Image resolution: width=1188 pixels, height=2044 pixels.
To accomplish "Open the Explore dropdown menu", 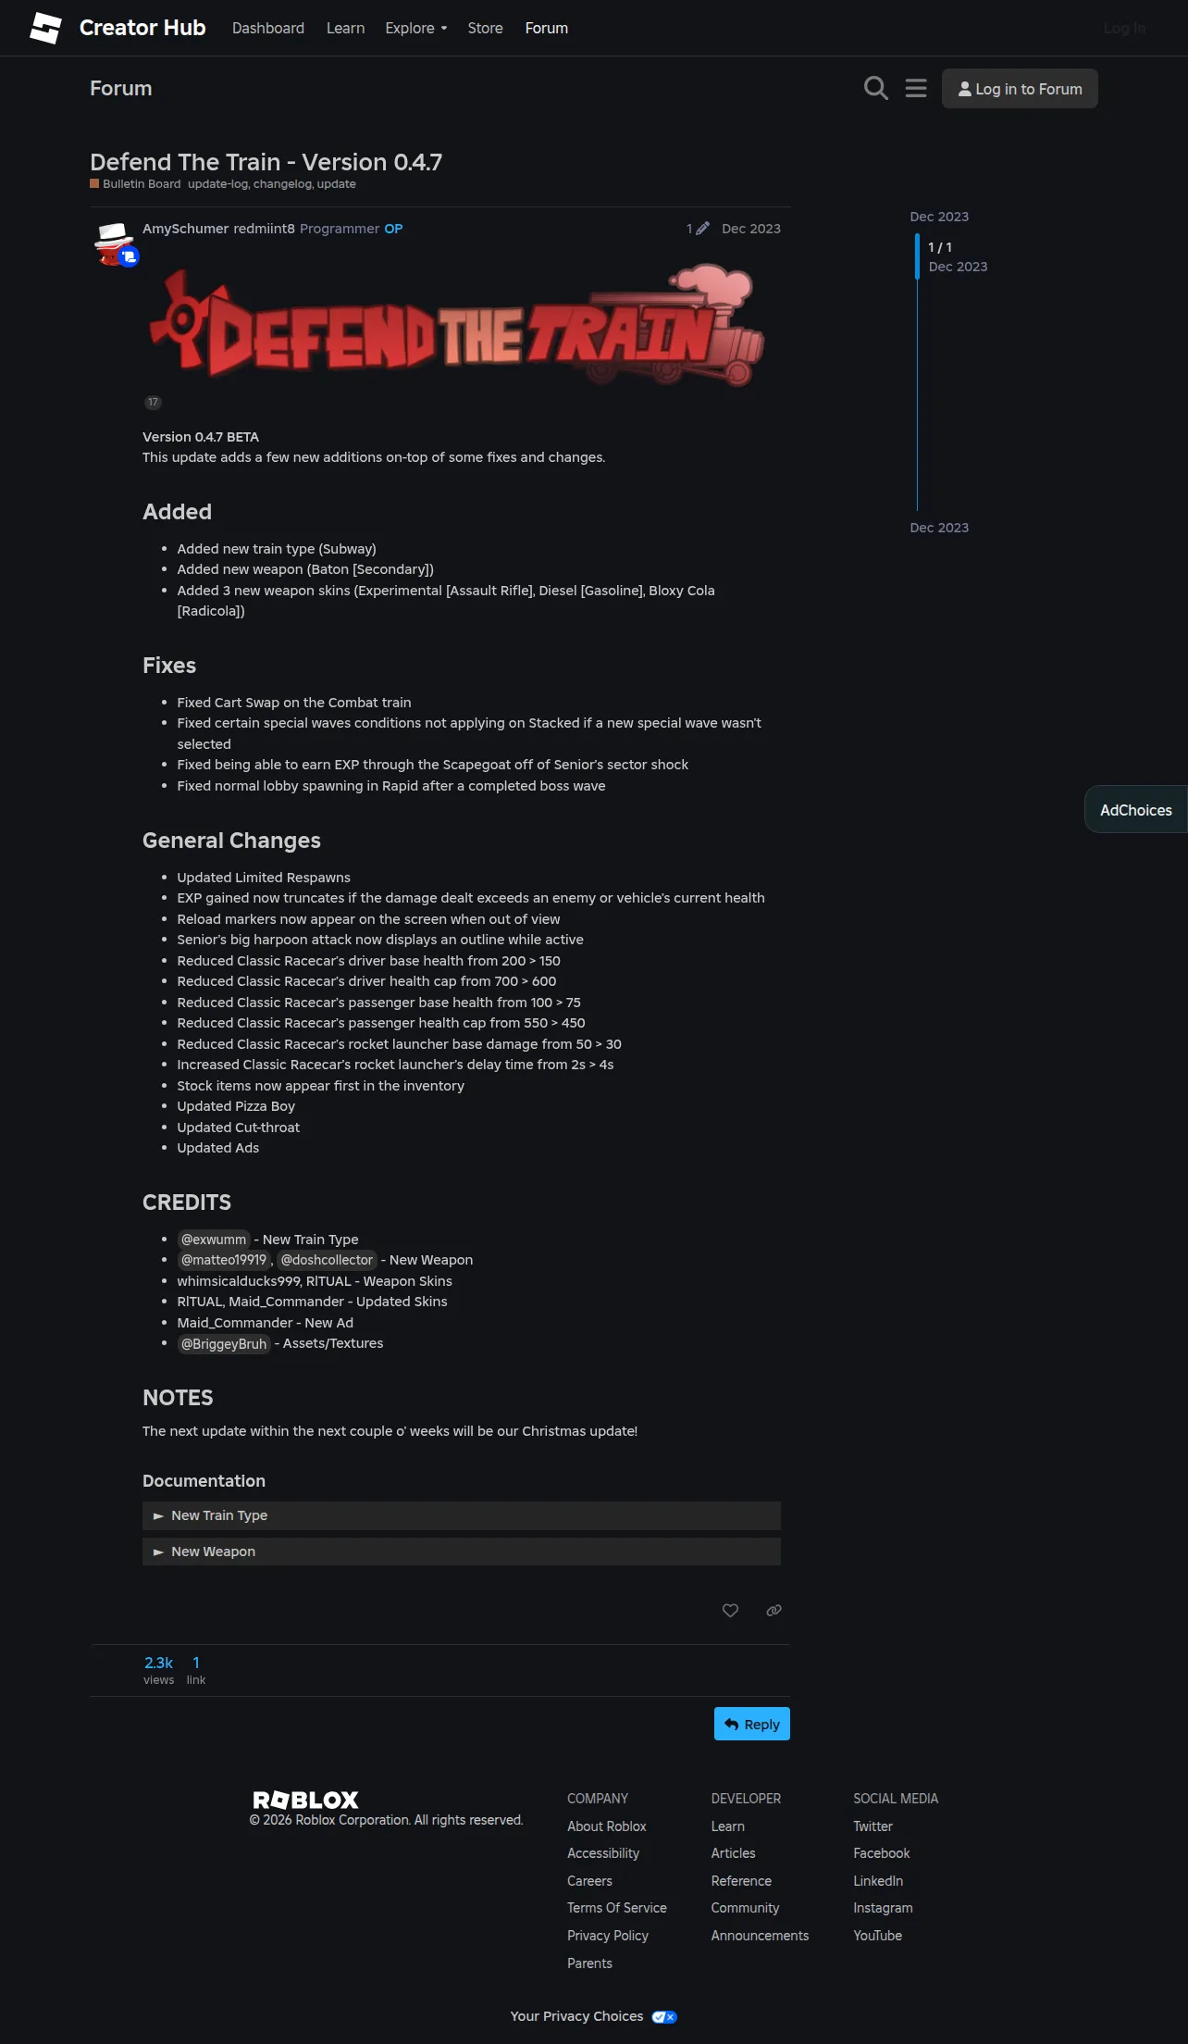I will [416, 28].
